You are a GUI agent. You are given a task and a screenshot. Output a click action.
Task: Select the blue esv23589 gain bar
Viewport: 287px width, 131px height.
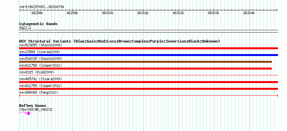[148, 55]
